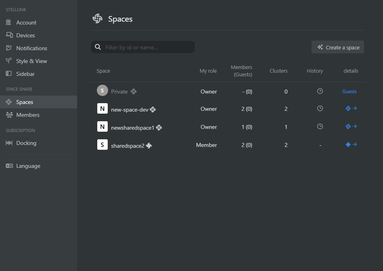Go to Devices in sidebar
This screenshot has height=271, width=383.
25,35
